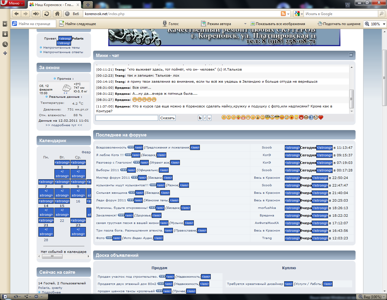Toggle Показывать все изображения
The image size is (387, 300).
coord(278,24)
